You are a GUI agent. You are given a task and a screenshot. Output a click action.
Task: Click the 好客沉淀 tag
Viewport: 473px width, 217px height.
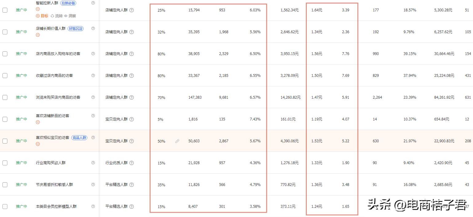click(x=75, y=29)
